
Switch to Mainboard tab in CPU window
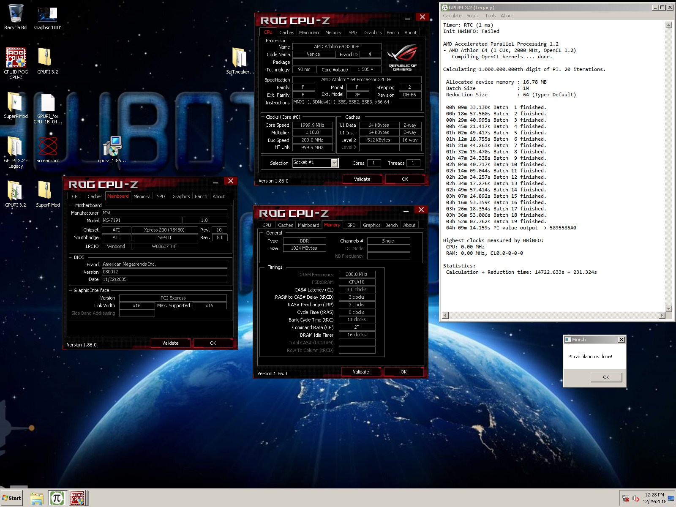click(x=310, y=33)
